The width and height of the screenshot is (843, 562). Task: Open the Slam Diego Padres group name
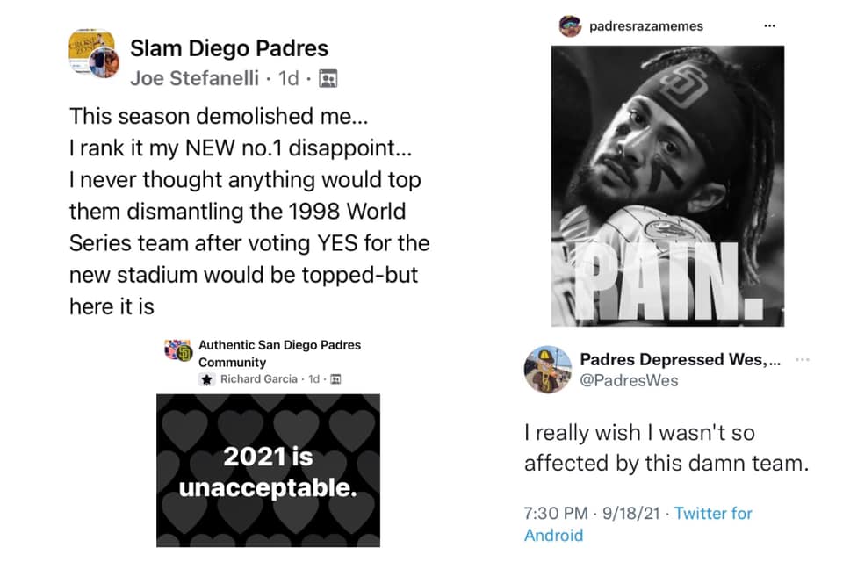229,49
